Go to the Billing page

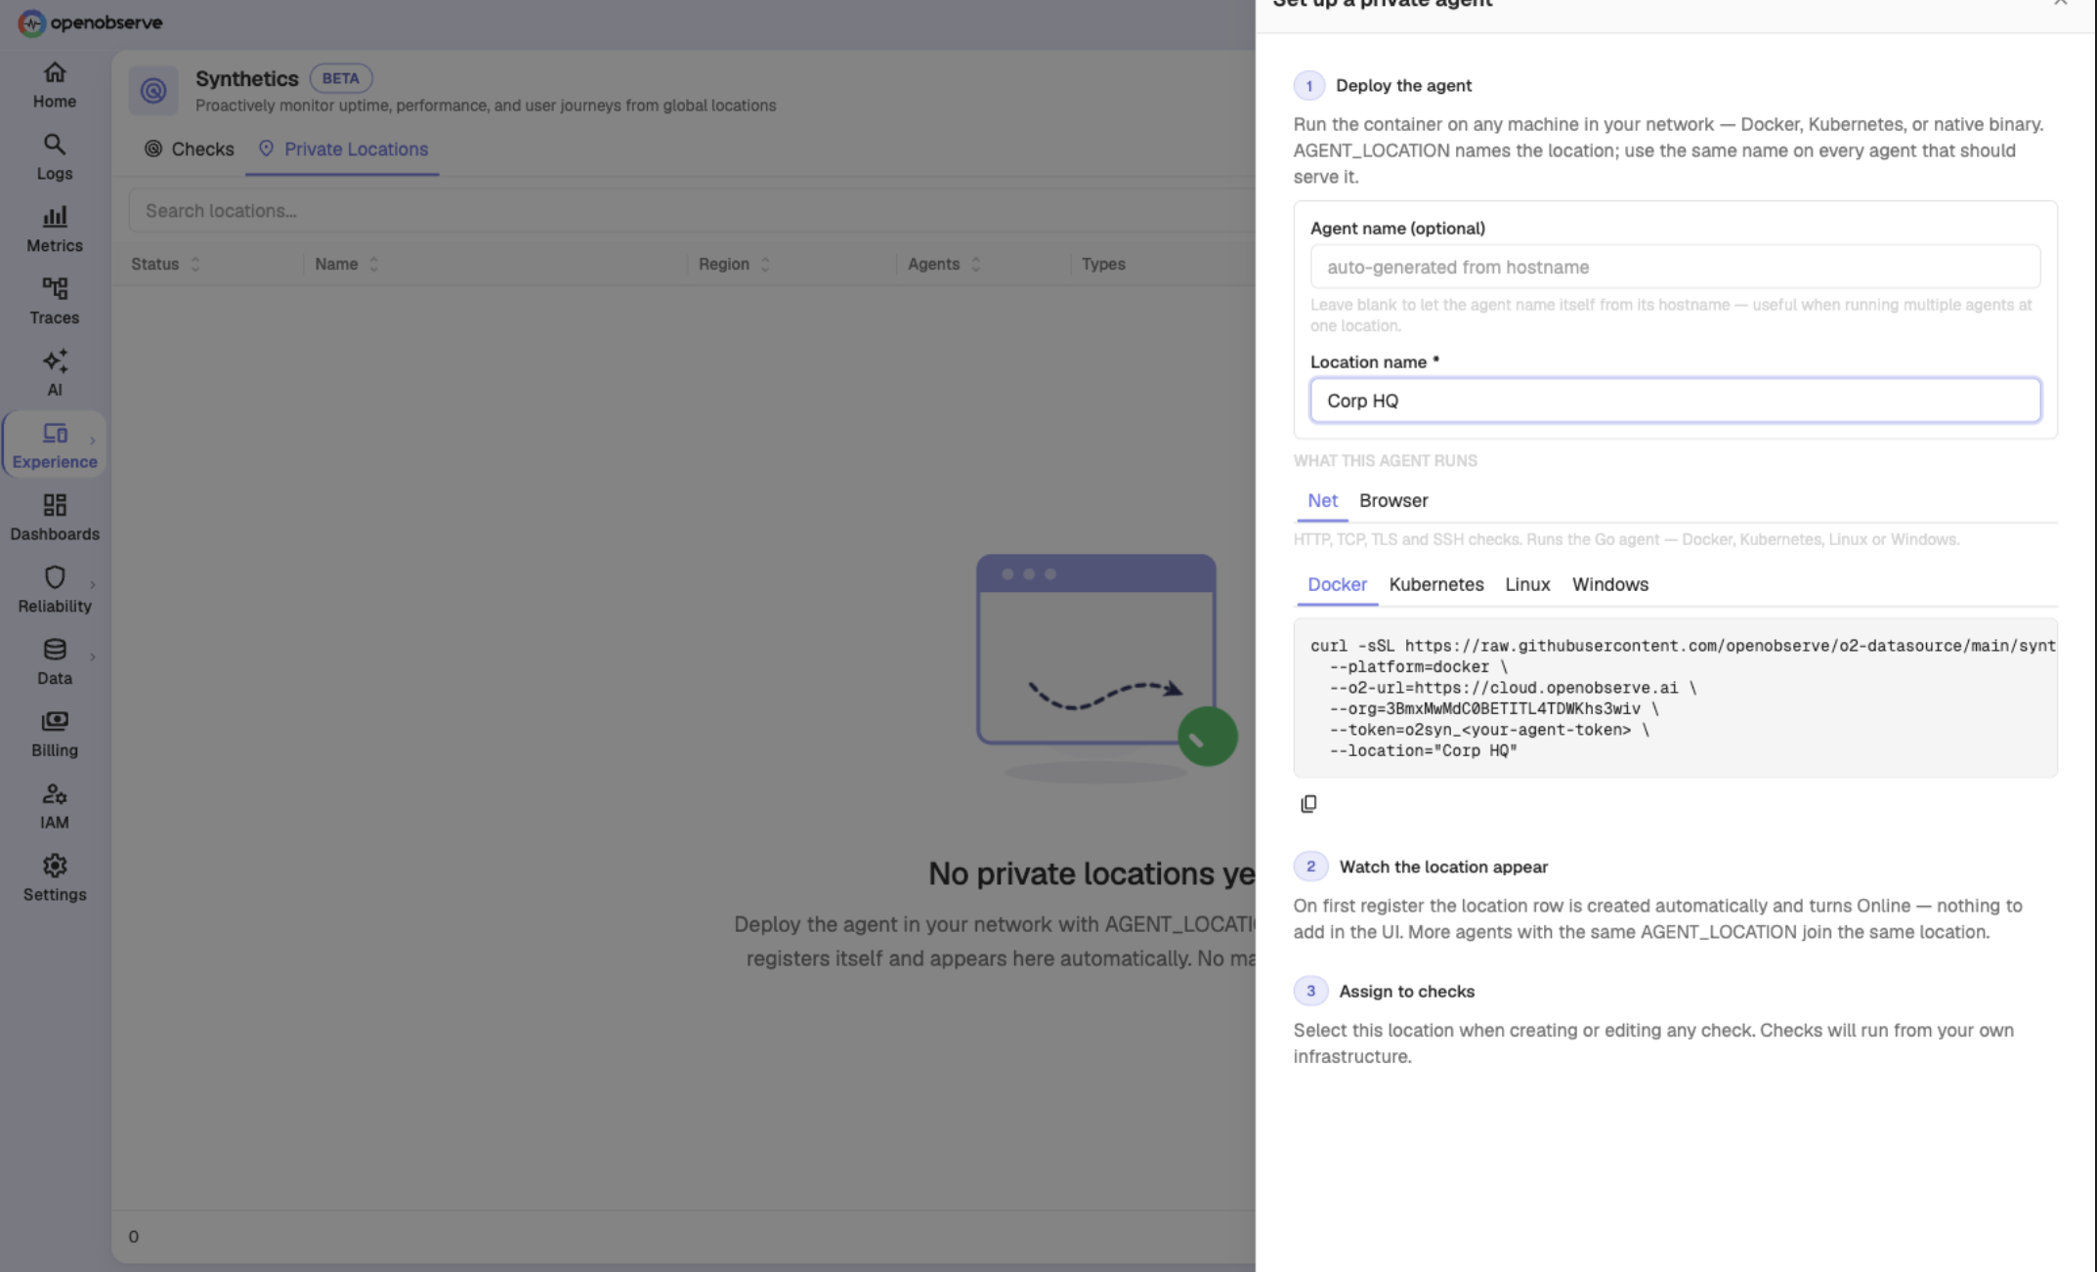click(55, 735)
